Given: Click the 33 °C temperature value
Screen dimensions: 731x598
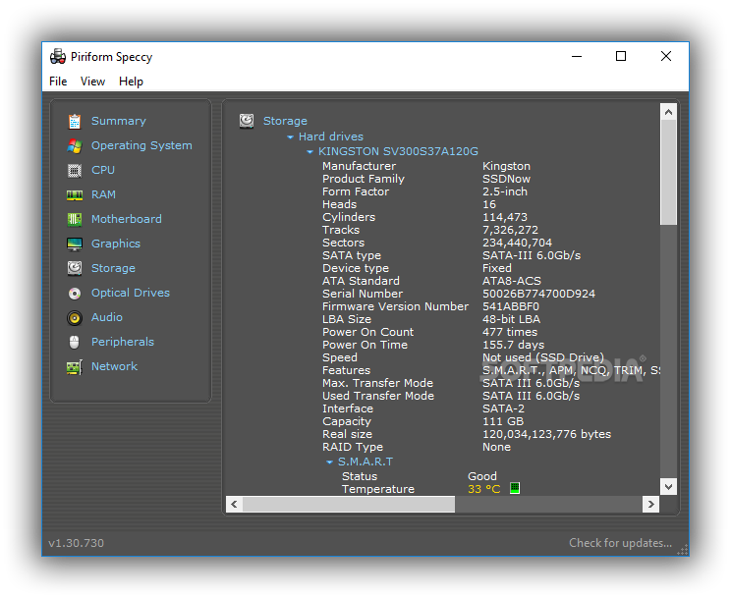Looking at the screenshot, I should pyautogui.click(x=484, y=489).
